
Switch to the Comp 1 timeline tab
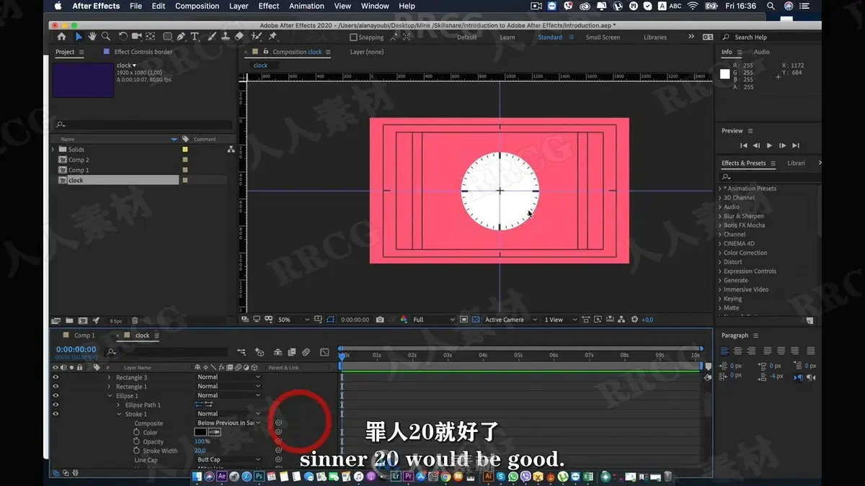tap(84, 336)
